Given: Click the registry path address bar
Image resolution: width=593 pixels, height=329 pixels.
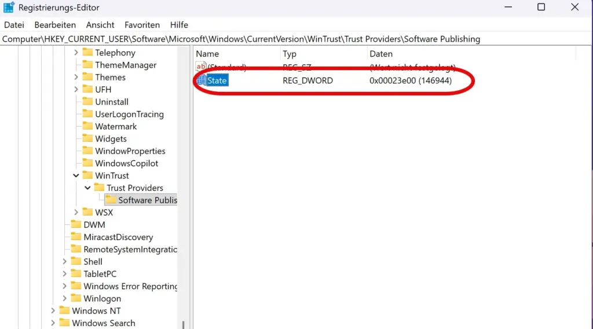Looking at the screenshot, I should tap(296, 39).
